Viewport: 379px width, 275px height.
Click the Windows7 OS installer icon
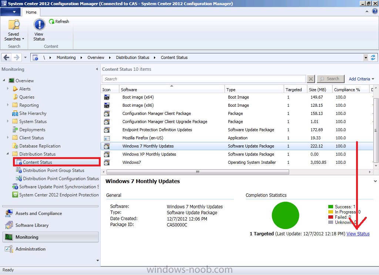coord(107,162)
